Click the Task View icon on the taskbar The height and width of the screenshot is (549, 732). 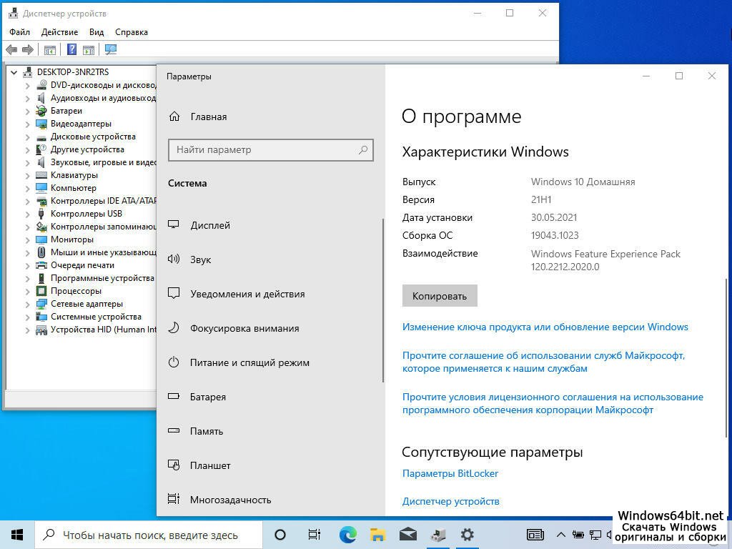pos(314,535)
